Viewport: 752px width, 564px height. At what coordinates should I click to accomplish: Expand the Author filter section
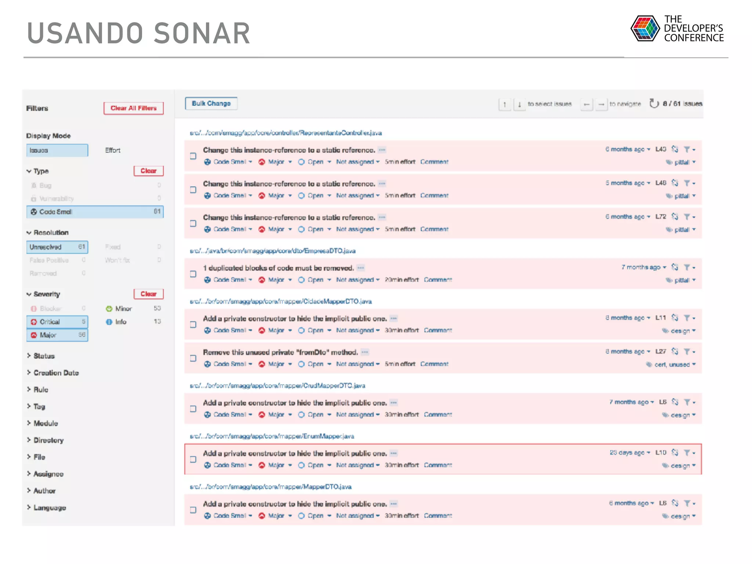tap(41, 491)
